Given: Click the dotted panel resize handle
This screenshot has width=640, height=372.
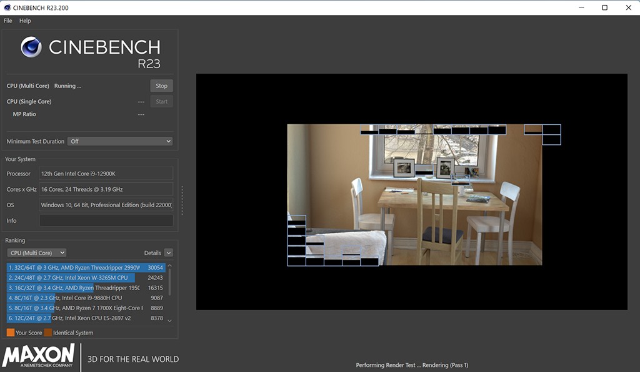Looking at the screenshot, I should (182, 200).
